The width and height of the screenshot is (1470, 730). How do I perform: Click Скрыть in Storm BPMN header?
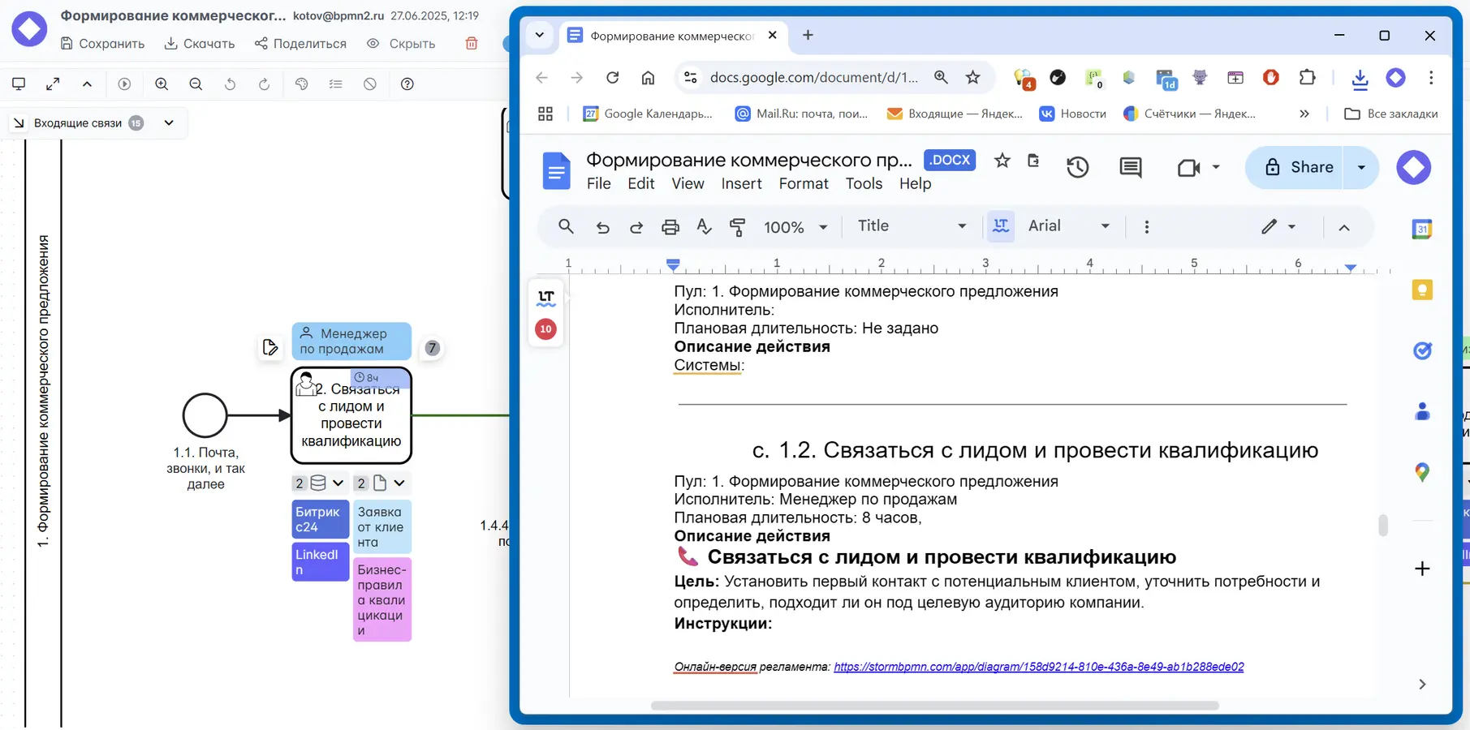pyautogui.click(x=401, y=44)
